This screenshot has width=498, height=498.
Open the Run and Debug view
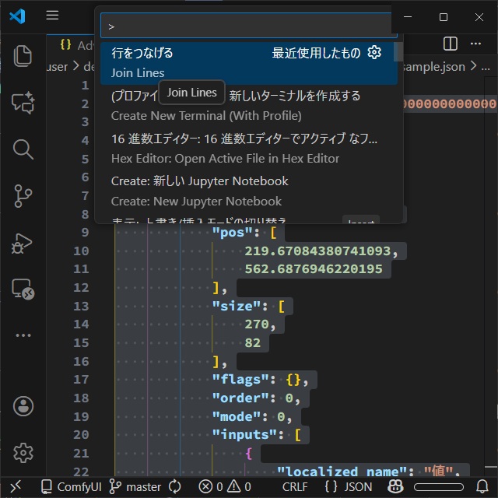point(23,244)
